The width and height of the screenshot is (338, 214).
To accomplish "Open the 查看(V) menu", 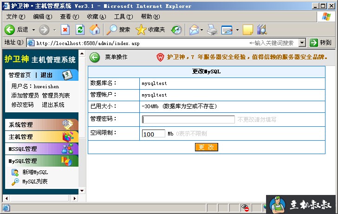I will click(x=70, y=17).
